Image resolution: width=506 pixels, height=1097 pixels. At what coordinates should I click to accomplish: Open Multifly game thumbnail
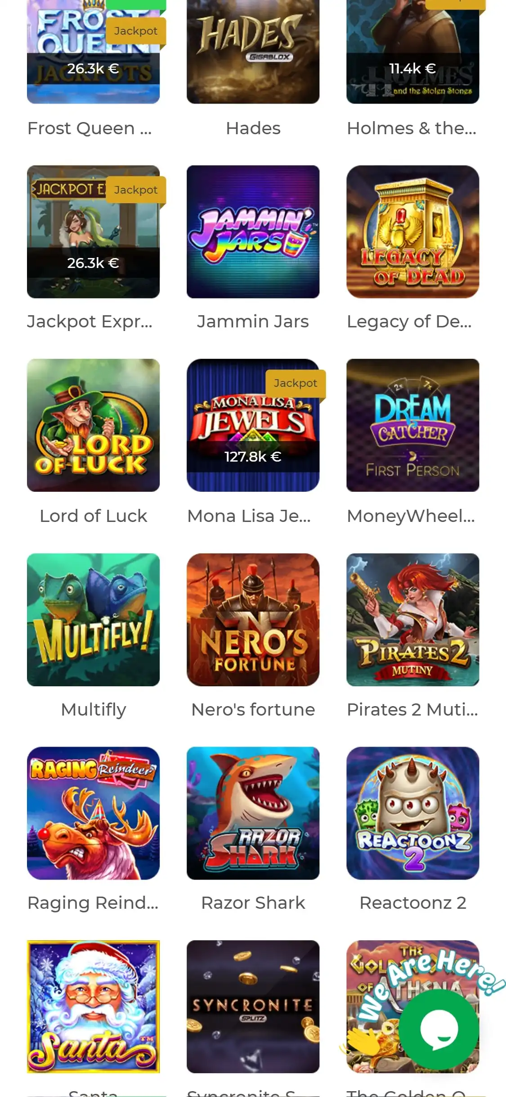point(93,620)
